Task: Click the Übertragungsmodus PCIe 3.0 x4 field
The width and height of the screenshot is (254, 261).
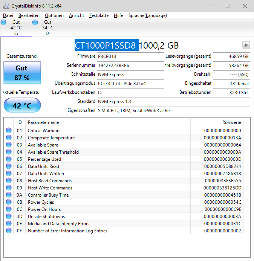Action: click(130, 83)
